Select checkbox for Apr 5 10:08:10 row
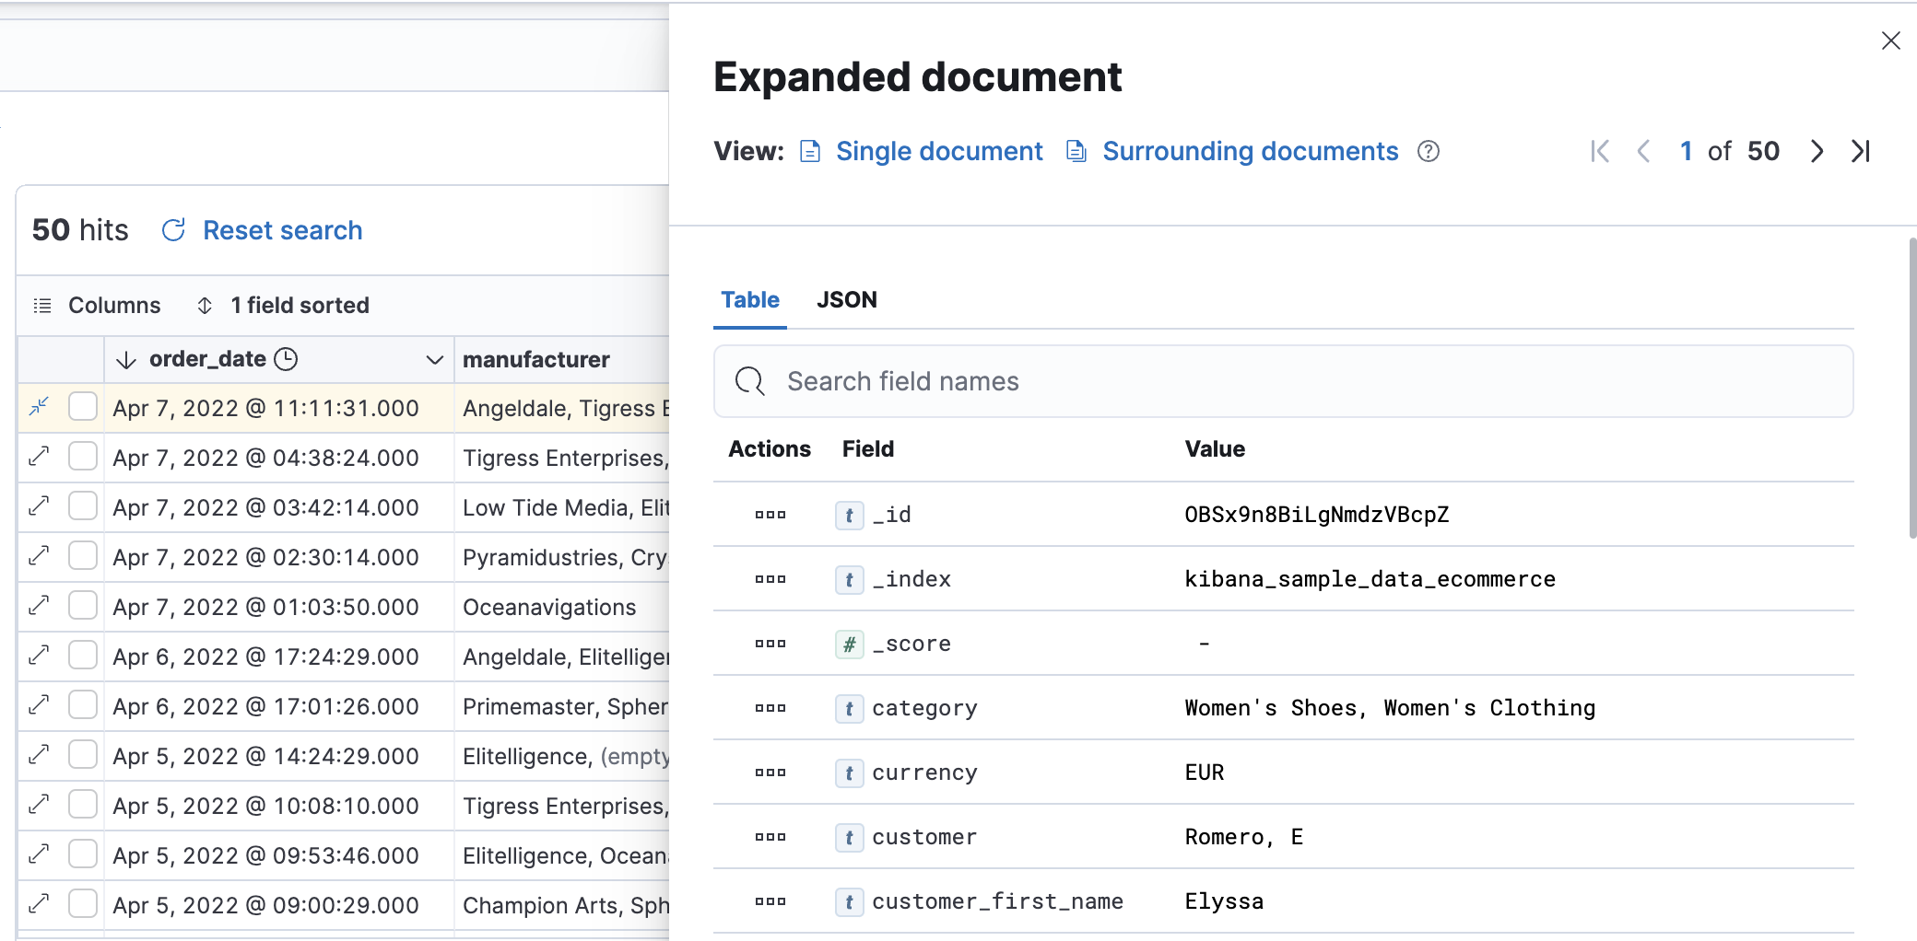This screenshot has width=1917, height=941. coord(83,804)
